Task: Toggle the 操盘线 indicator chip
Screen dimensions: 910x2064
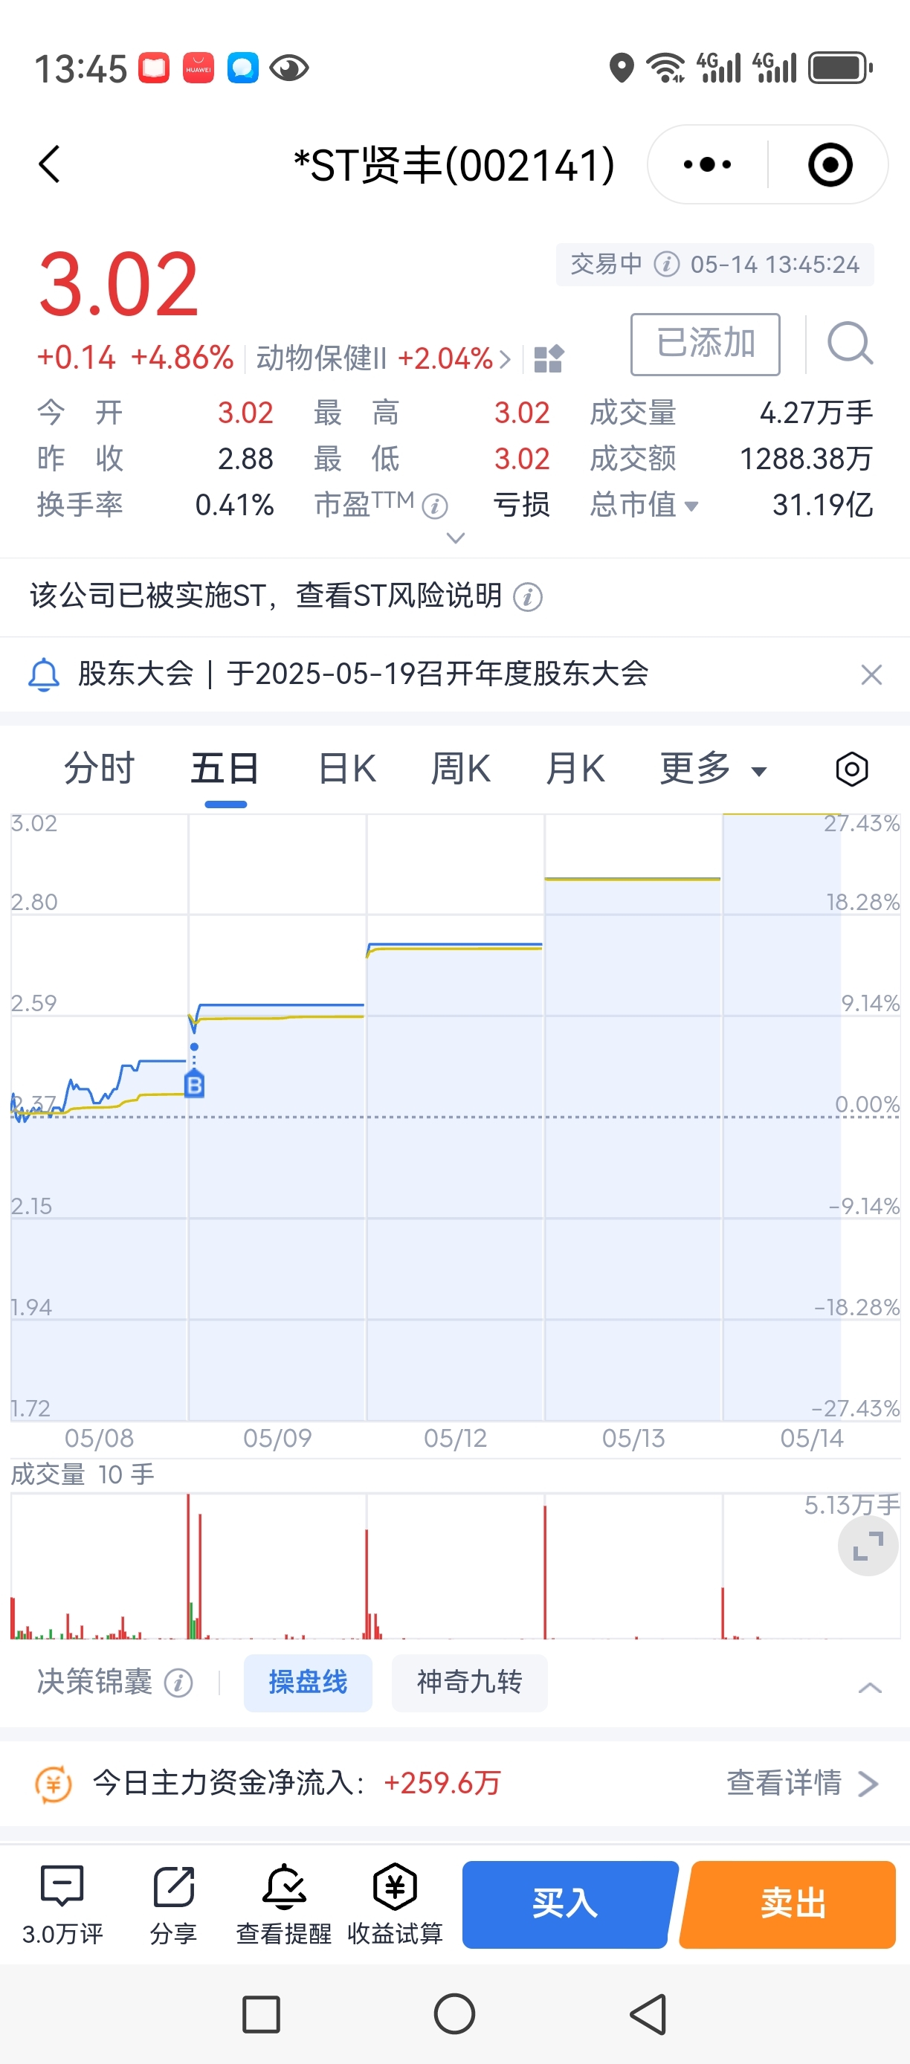Action: [x=308, y=1683]
